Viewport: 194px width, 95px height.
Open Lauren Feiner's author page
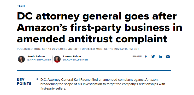(x=72, y=57)
